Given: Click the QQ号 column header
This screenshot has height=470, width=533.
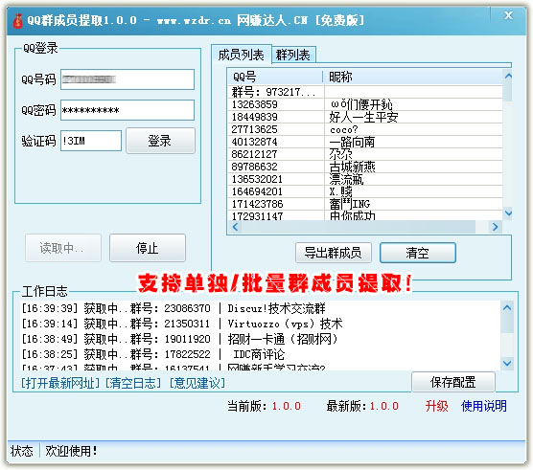Looking at the screenshot, I should pyautogui.click(x=275, y=77).
